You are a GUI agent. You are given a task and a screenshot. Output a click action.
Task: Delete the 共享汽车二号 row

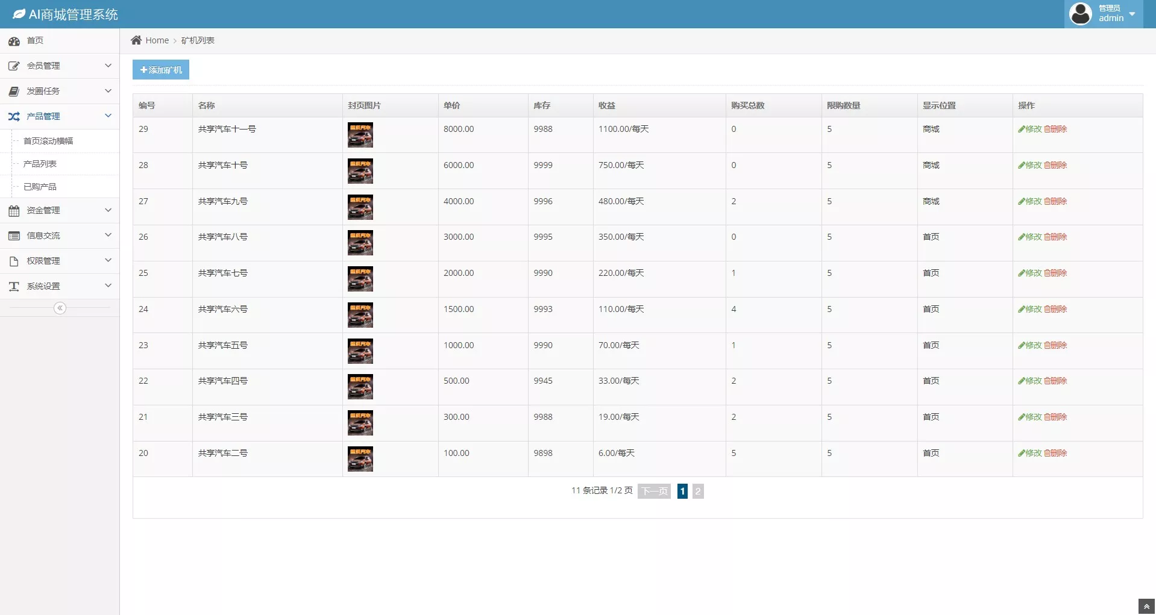coord(1055,453)
